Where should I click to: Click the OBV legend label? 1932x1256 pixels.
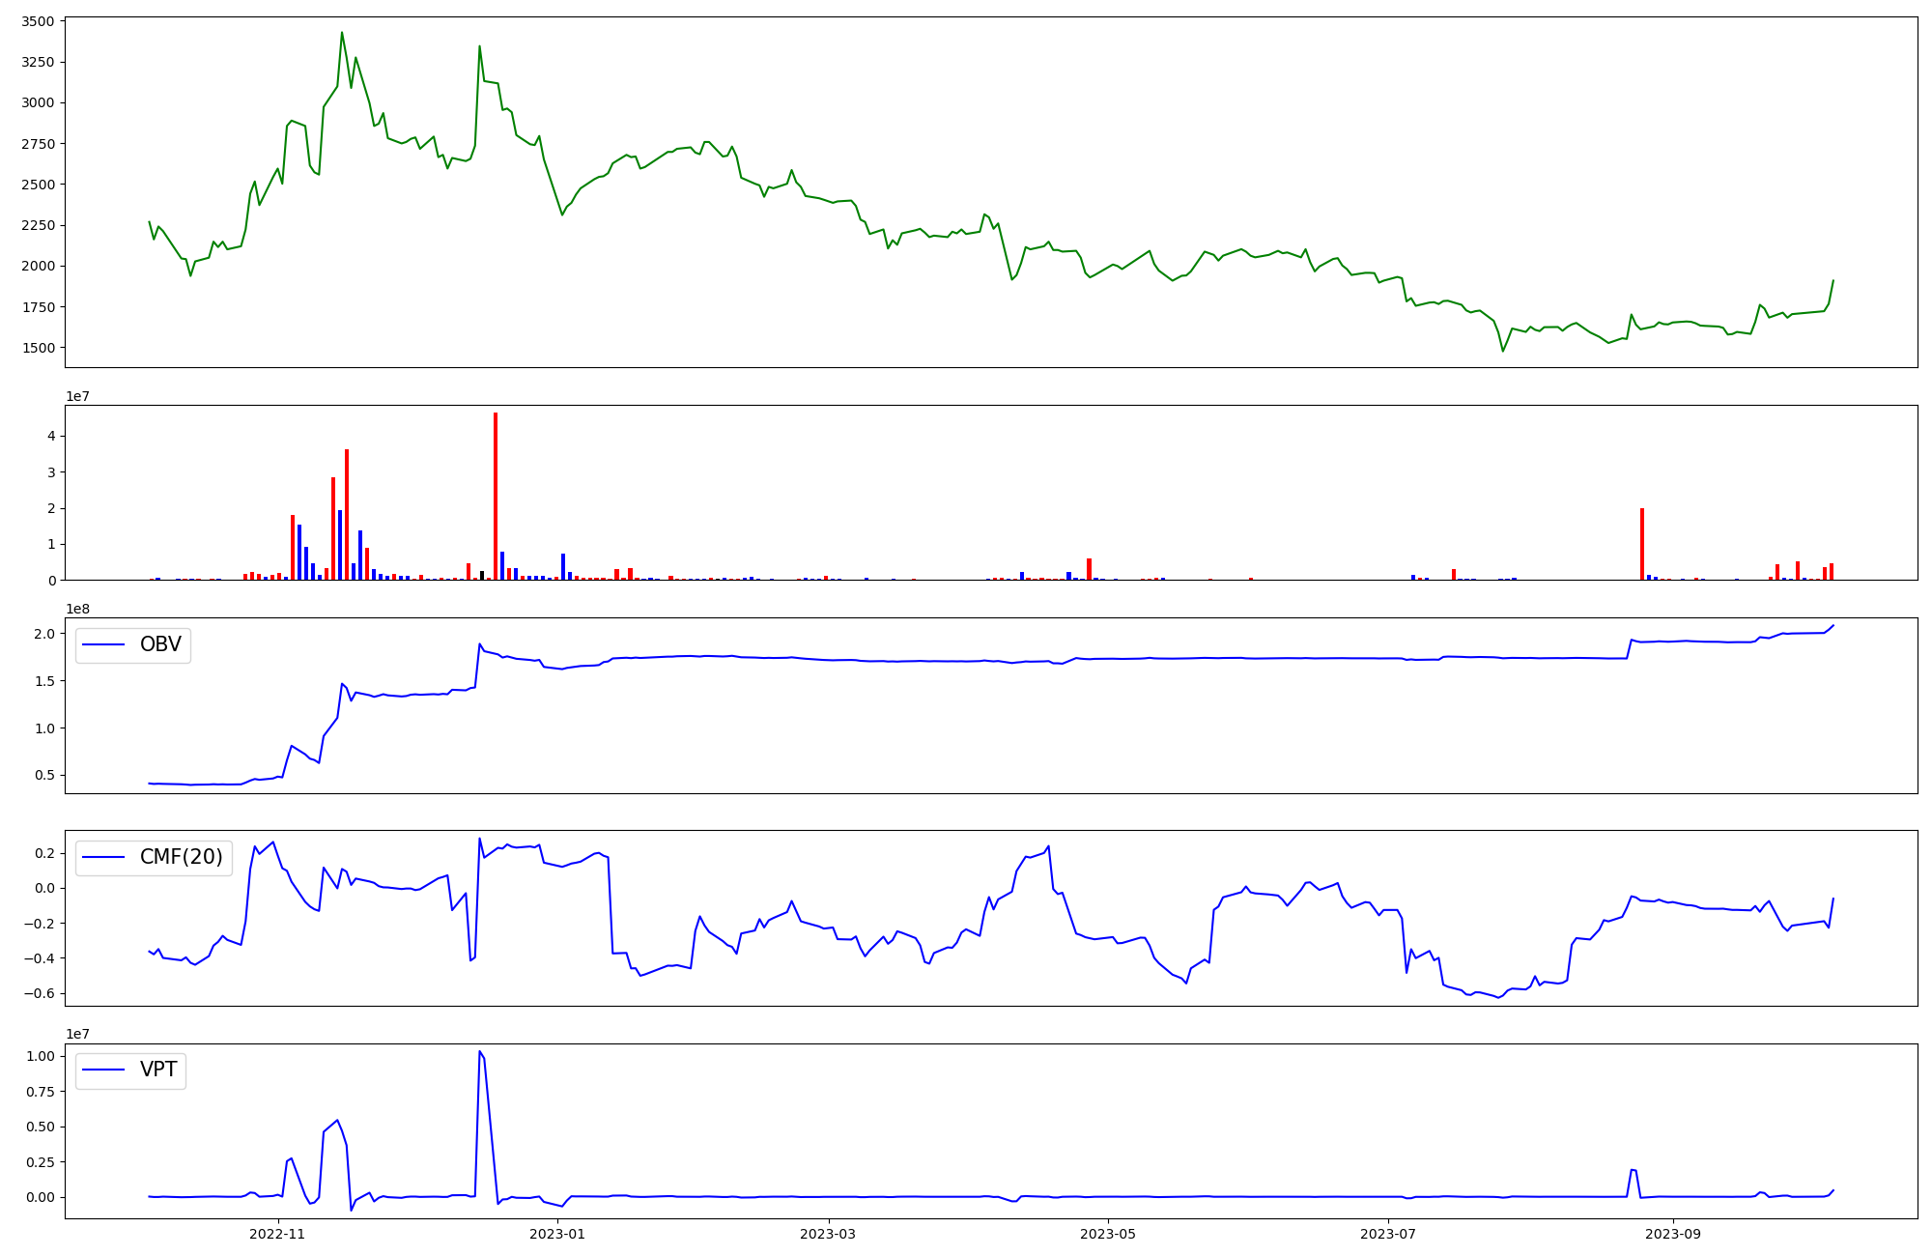pos(160,644)
